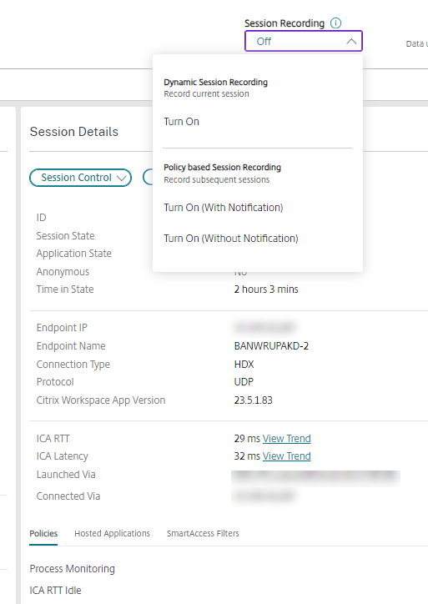The height and width of the screenshot is (604, 428).
Task: Turn On Dynamic Session Recording
Action: [x=181, y=121]
